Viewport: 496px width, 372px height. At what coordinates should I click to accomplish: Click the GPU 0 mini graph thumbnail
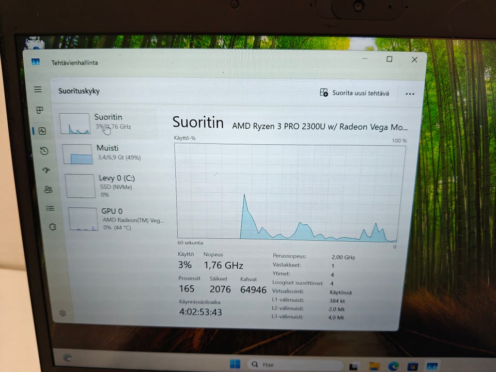(83, 219)
